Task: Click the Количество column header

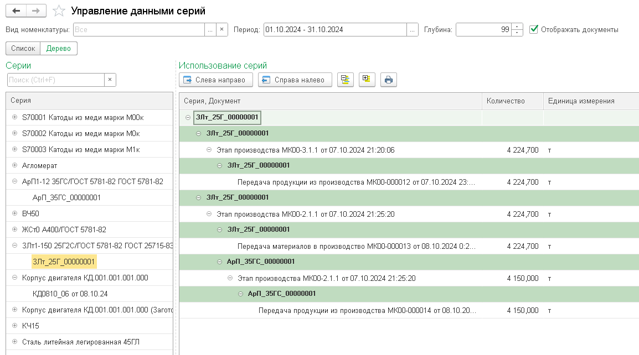Action: point(513,101)
